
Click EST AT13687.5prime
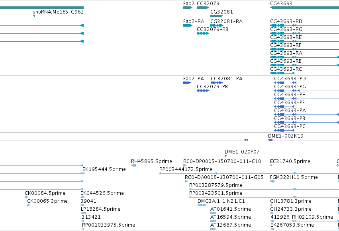tap(231, 225)
